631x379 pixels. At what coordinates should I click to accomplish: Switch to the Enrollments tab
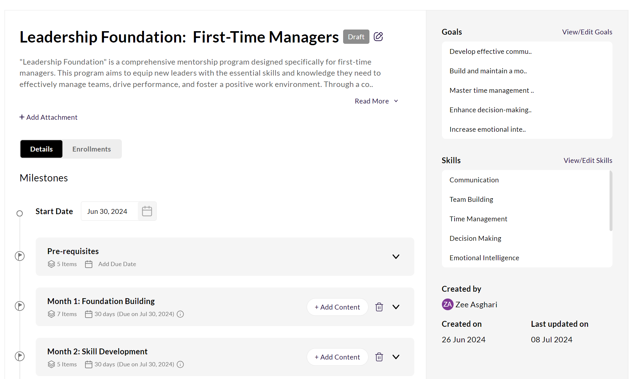tap(92, 149)
